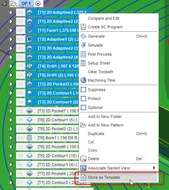Click the [T6] 2D Contour1 (5) icon
Viewport: 169px width, 190px height.
[30, 120]
